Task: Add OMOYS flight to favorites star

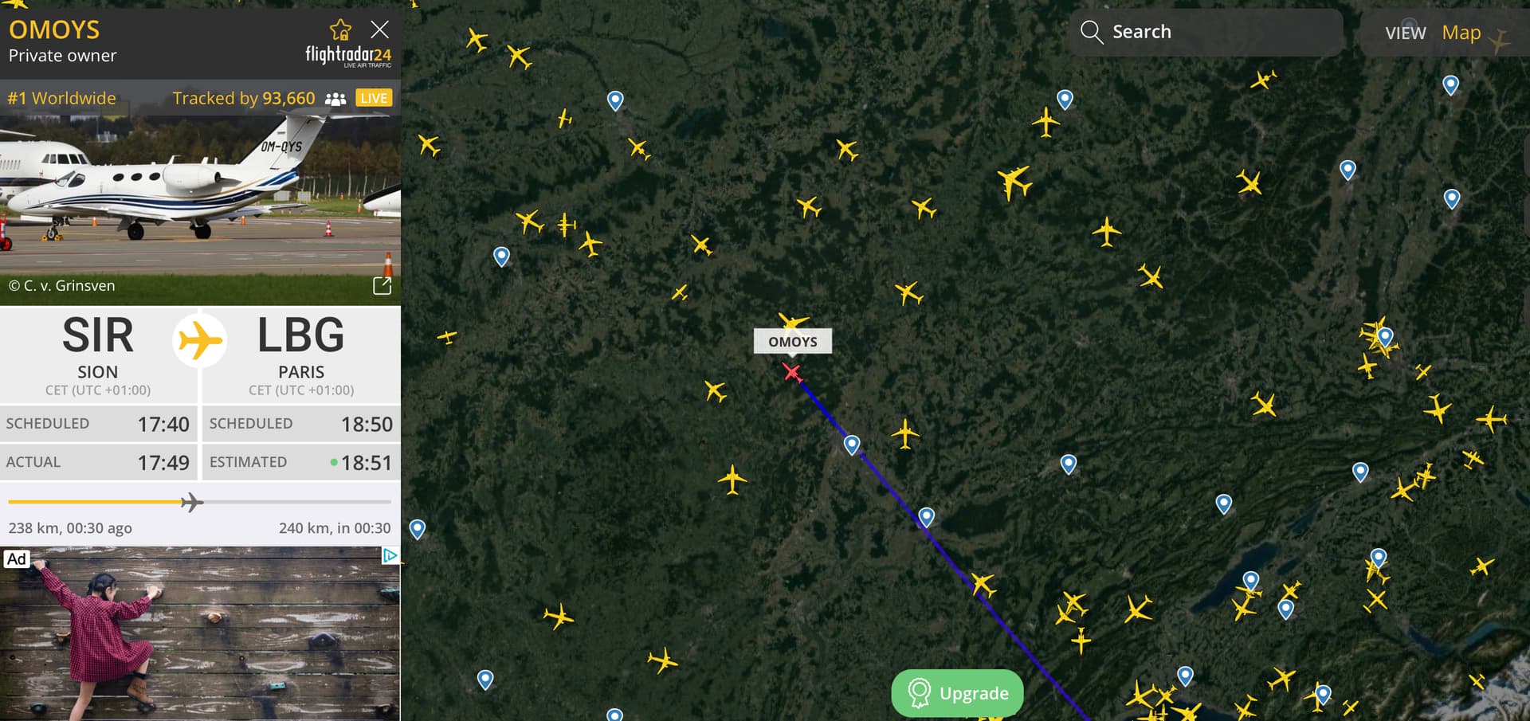Action: (340, 30)
